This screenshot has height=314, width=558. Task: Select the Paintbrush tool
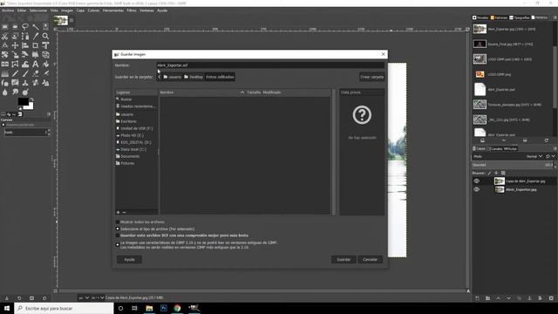click(25, 73)
